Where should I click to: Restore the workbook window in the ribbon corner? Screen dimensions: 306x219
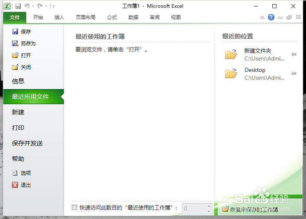[x=289, y=18]
